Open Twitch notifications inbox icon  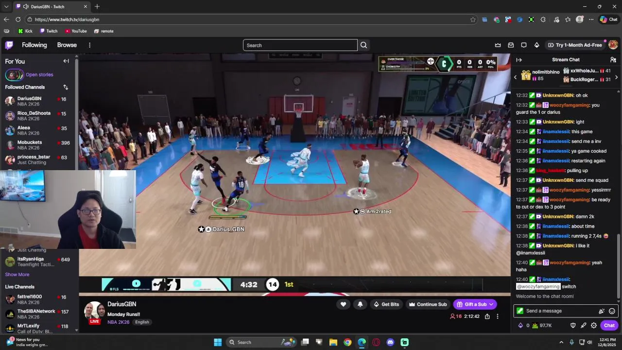point(511,45)
